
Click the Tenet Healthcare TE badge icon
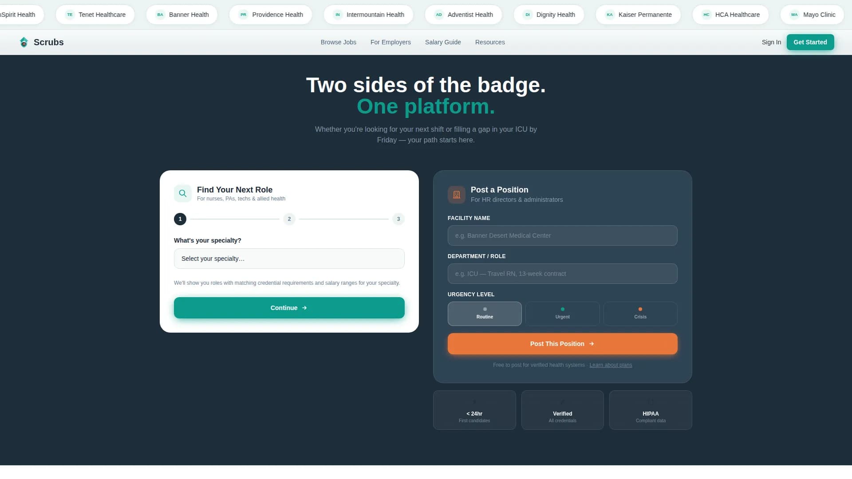click(70, 15)
